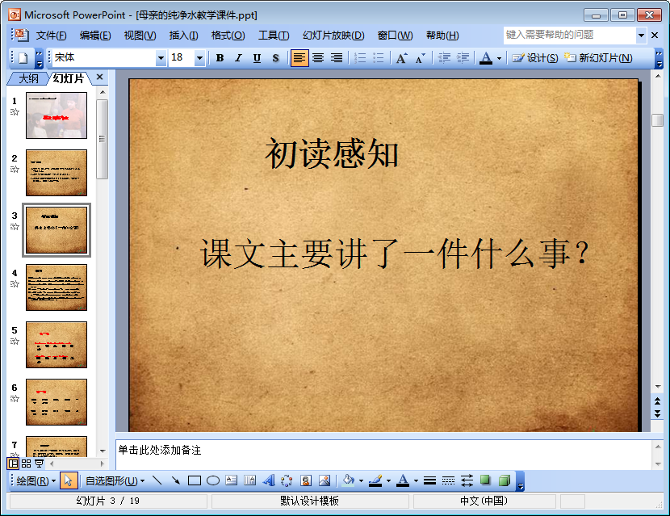This screenshot has width=670, height=516.
Task: Open 自选图形(U) AutoShapes menu
Action: [x=115, y=481]
